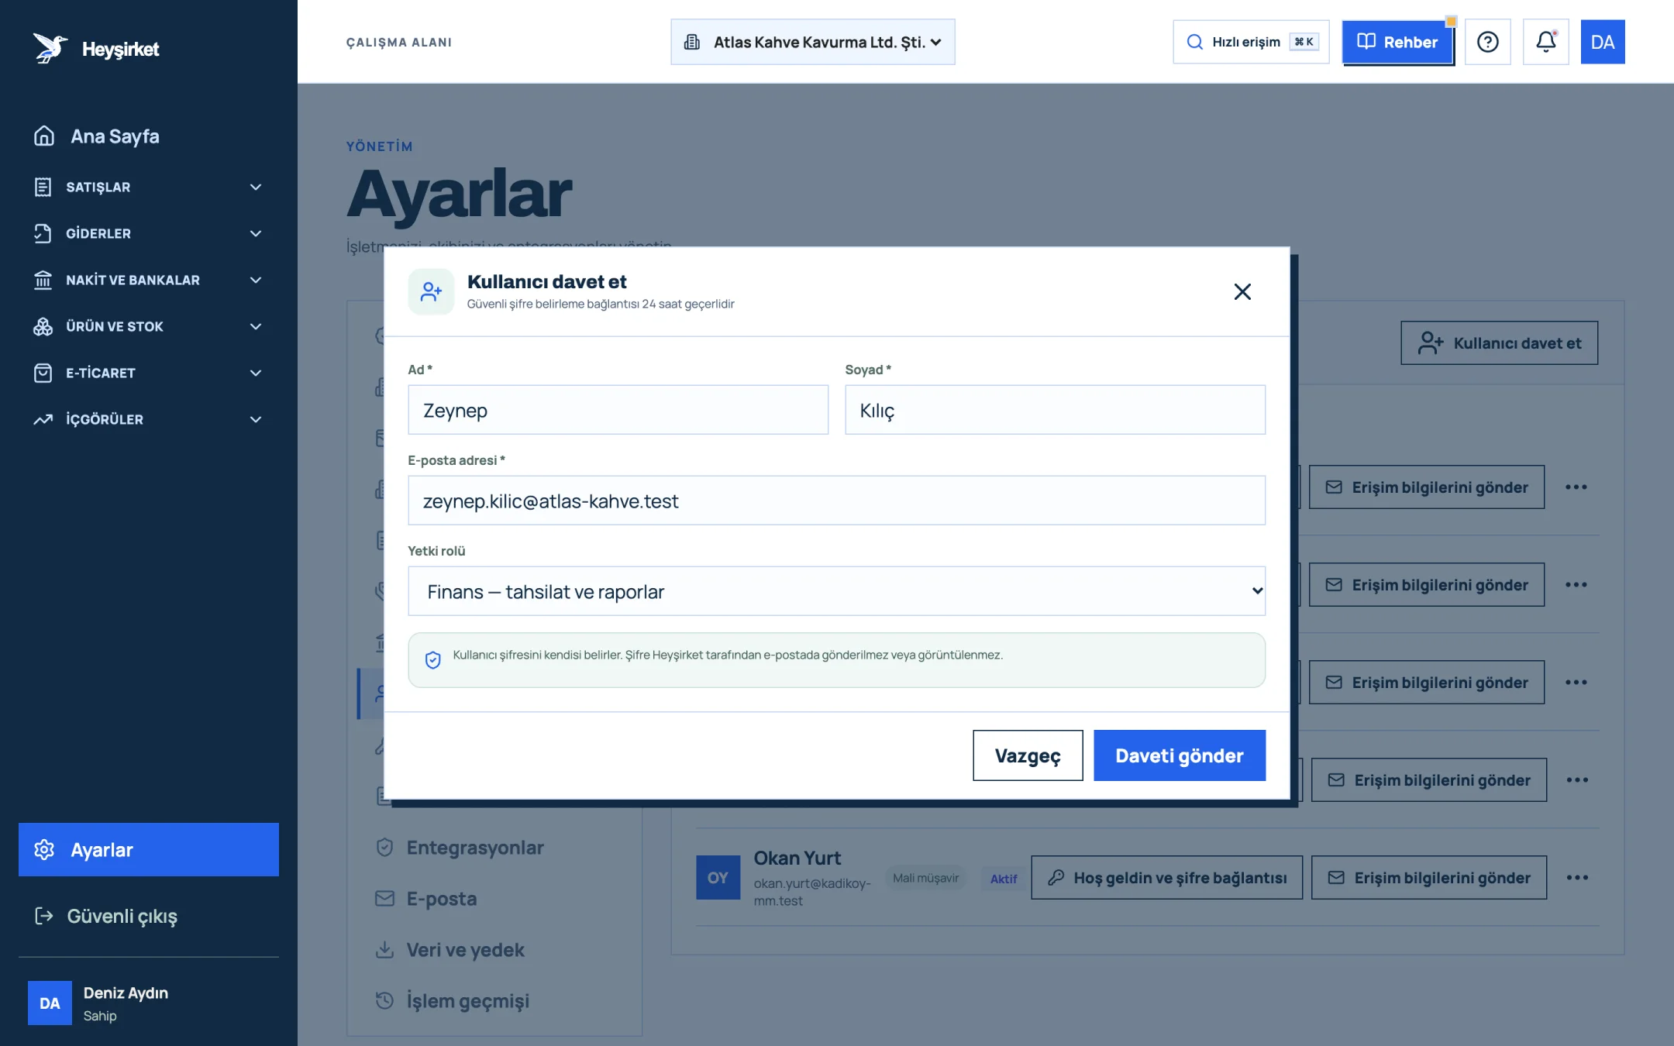
Task: Click the OY avatar of Okan Yurt
Action: point(718,877)
